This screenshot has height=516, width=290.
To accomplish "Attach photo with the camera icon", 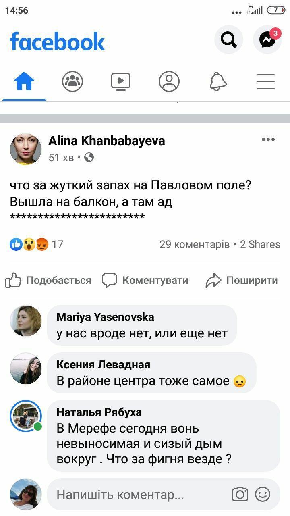I will [x=240, y=495].
